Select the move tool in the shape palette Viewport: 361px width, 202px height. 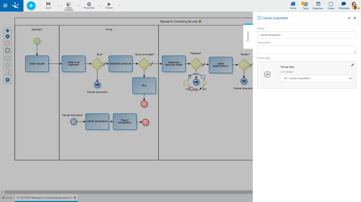click(8, 31)
